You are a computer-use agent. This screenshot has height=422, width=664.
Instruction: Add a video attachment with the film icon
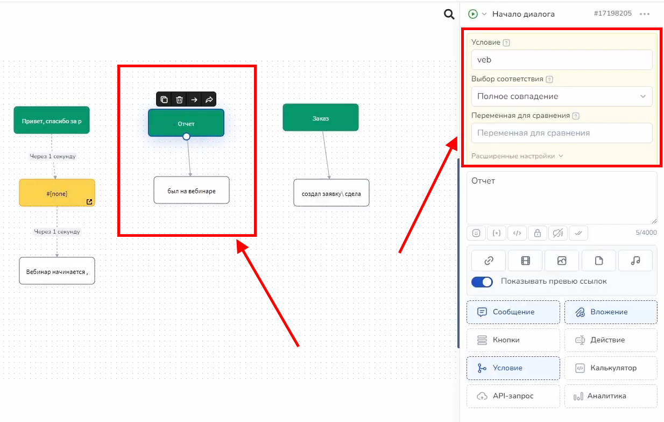pyautogui.click(x=525, y=261)
